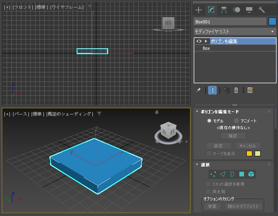Select Border sub-object level icon
The height and width of the screenshot is (216, 278).
point(232,174)
